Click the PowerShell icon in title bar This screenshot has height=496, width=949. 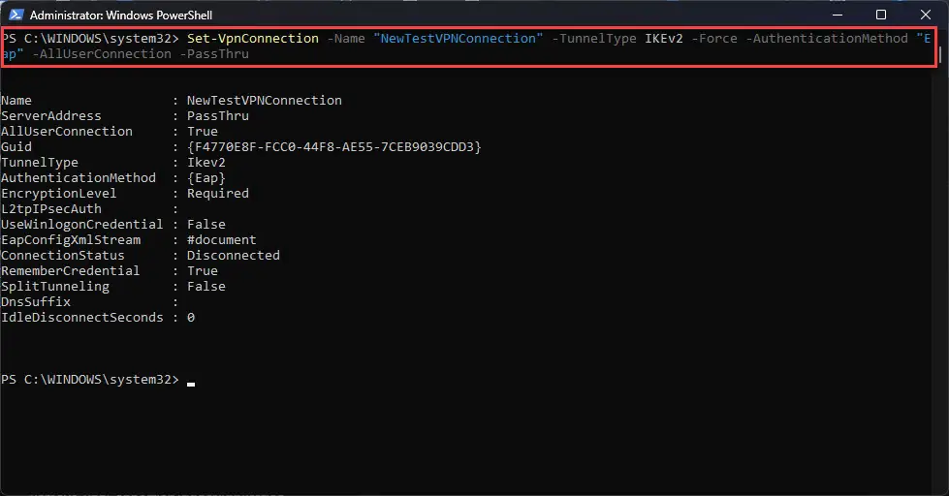click(x=16, y=15)
